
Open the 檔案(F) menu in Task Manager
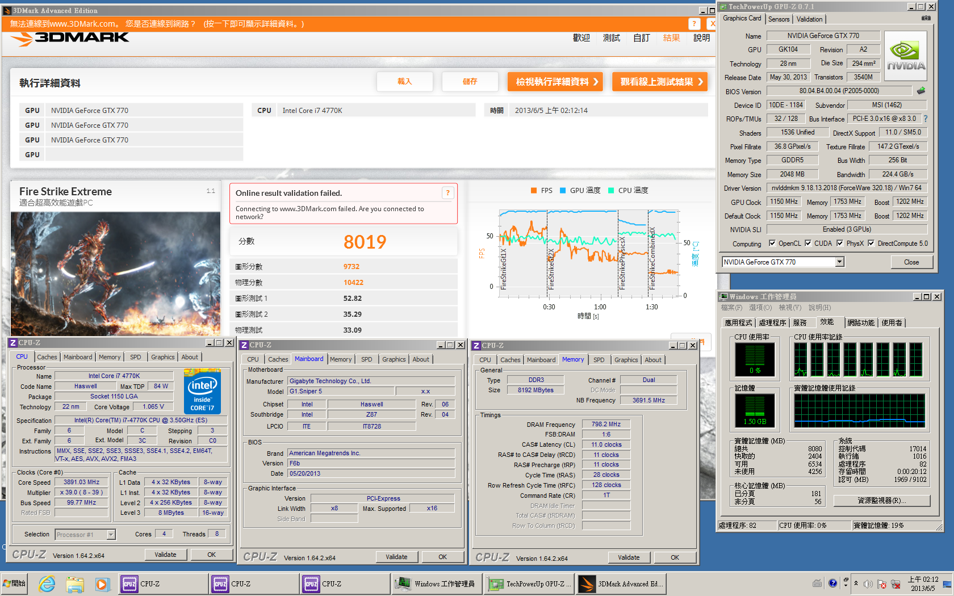731,308
